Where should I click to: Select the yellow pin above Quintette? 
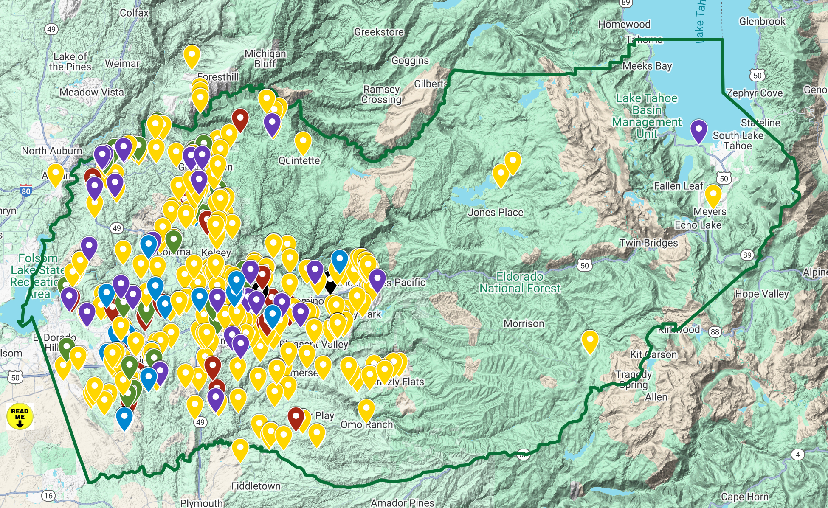(x=303, y=142)
